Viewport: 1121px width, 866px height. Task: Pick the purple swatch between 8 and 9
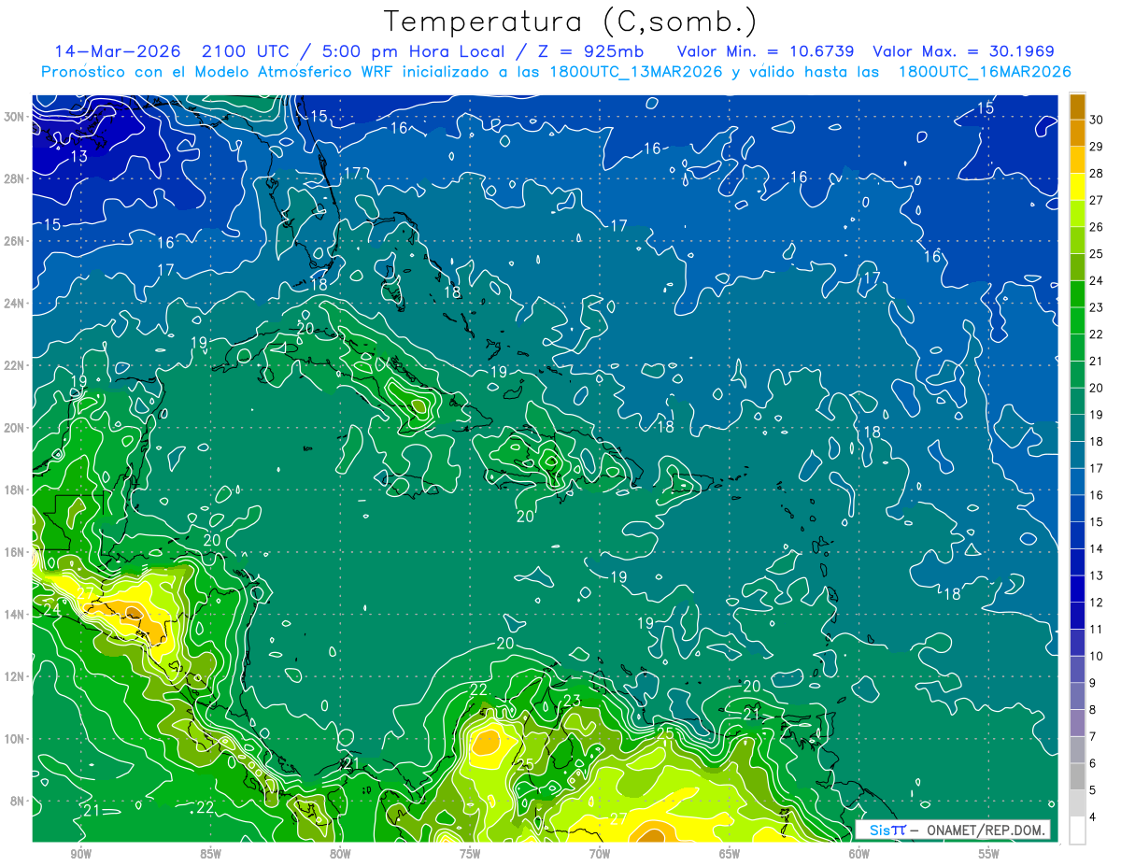coord(1077,697)
